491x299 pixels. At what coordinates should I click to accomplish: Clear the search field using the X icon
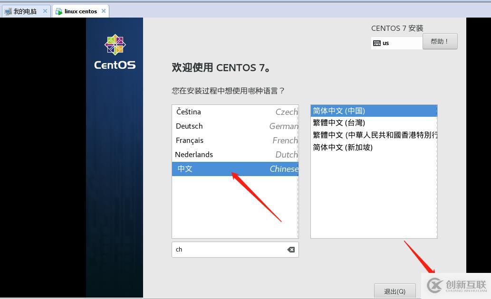pyautogui.click(x=290, y=249)
